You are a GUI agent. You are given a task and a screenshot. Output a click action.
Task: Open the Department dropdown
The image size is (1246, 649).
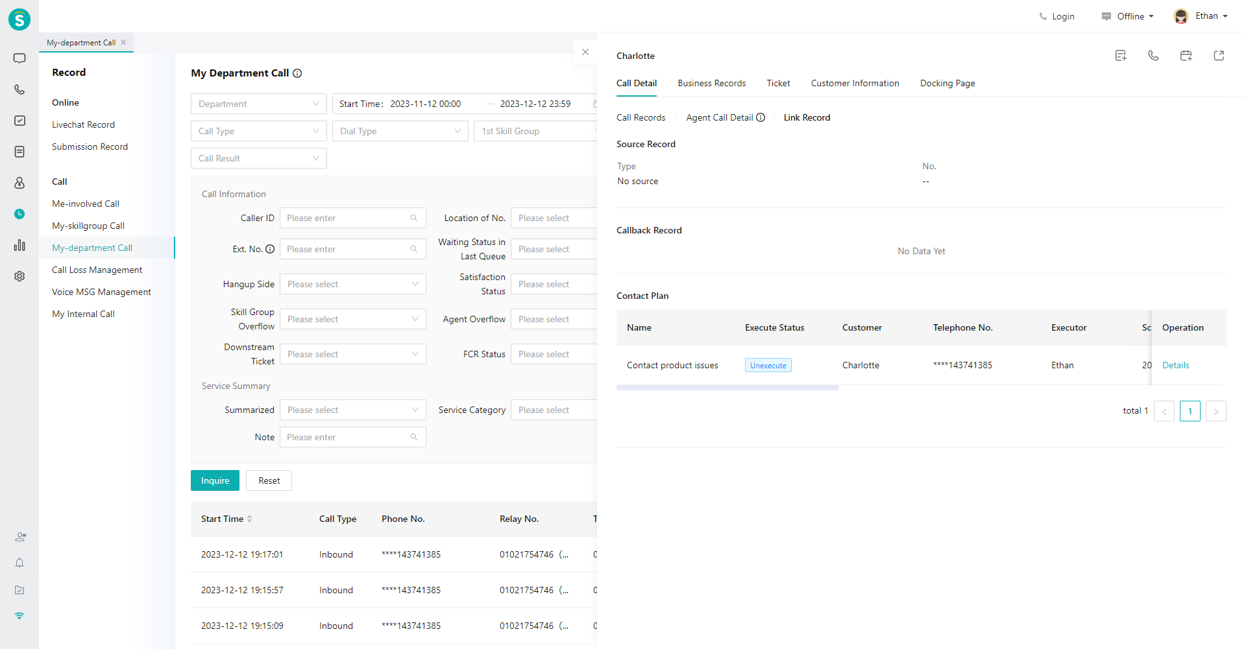(259, 104)
